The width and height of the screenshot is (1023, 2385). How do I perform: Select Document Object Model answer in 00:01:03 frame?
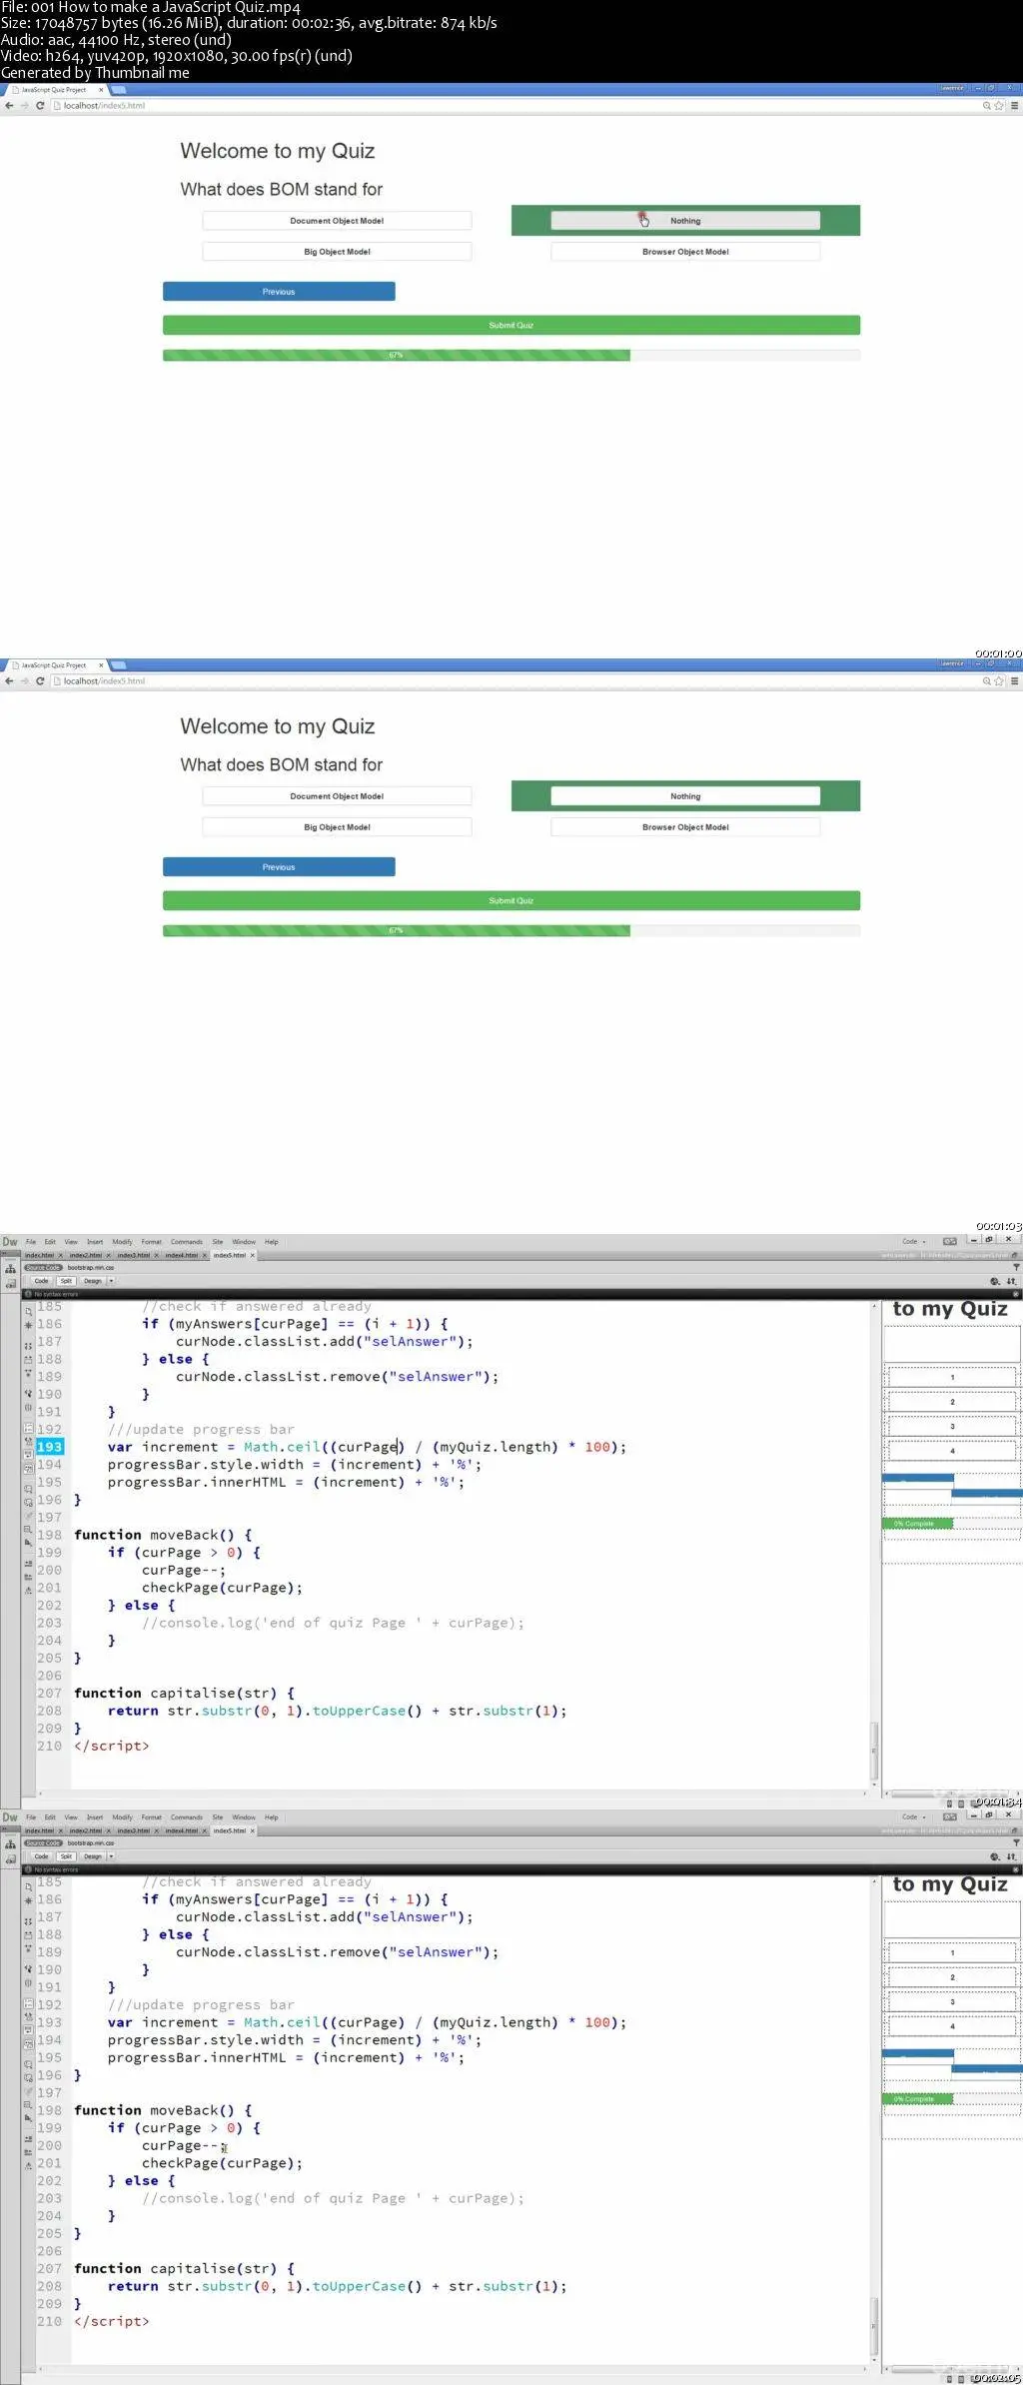point(337,796)
